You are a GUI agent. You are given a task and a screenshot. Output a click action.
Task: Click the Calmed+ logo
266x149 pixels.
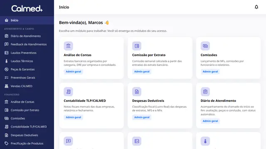pos(27,8)
